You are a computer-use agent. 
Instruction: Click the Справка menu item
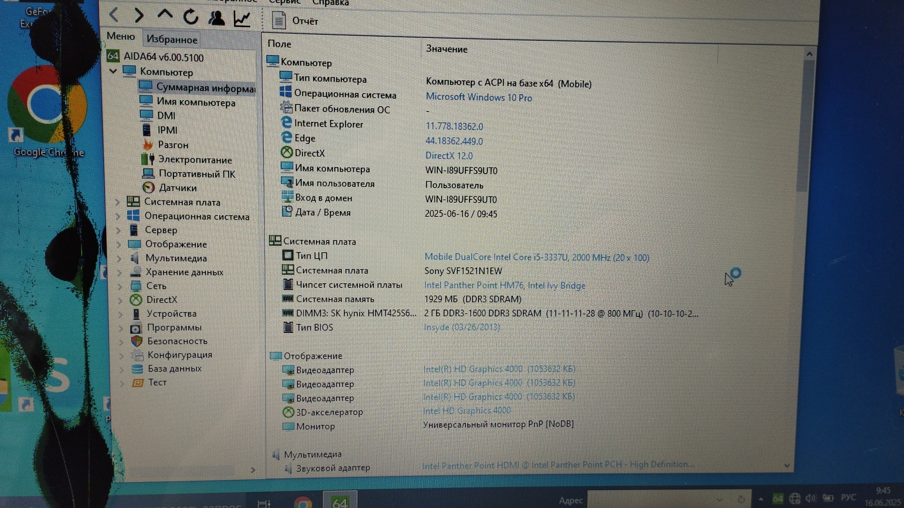[331, 3]
